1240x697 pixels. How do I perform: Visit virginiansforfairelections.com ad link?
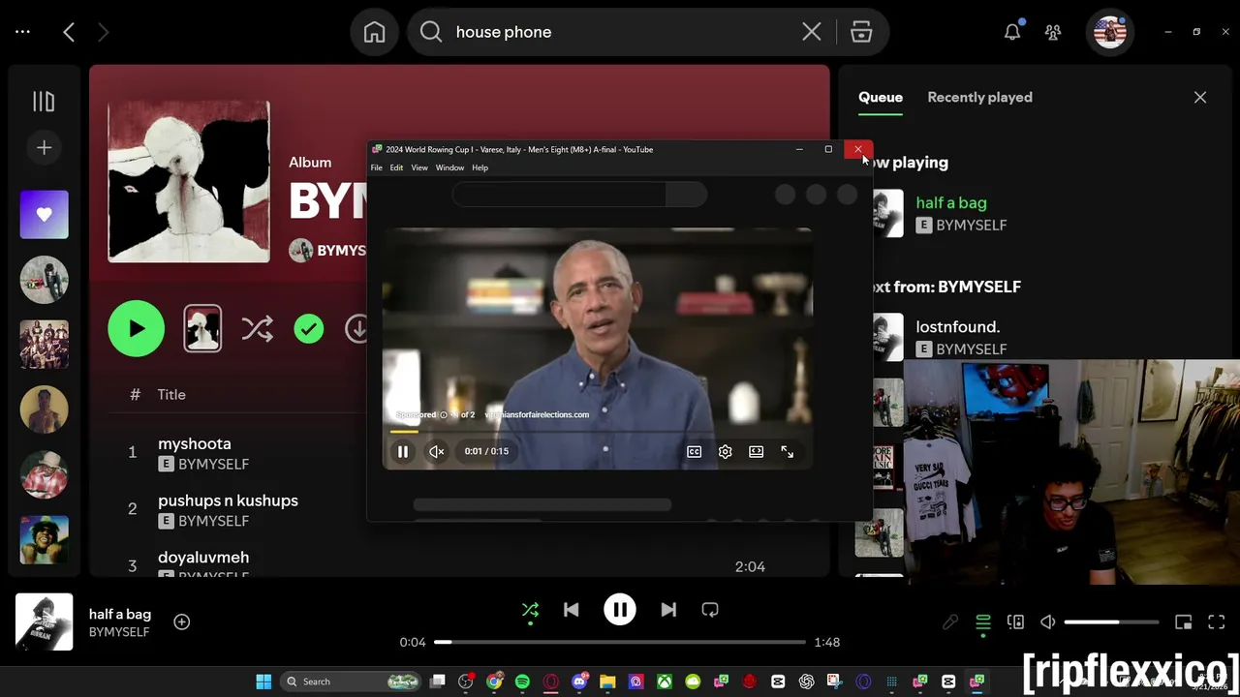pos(537,414)
